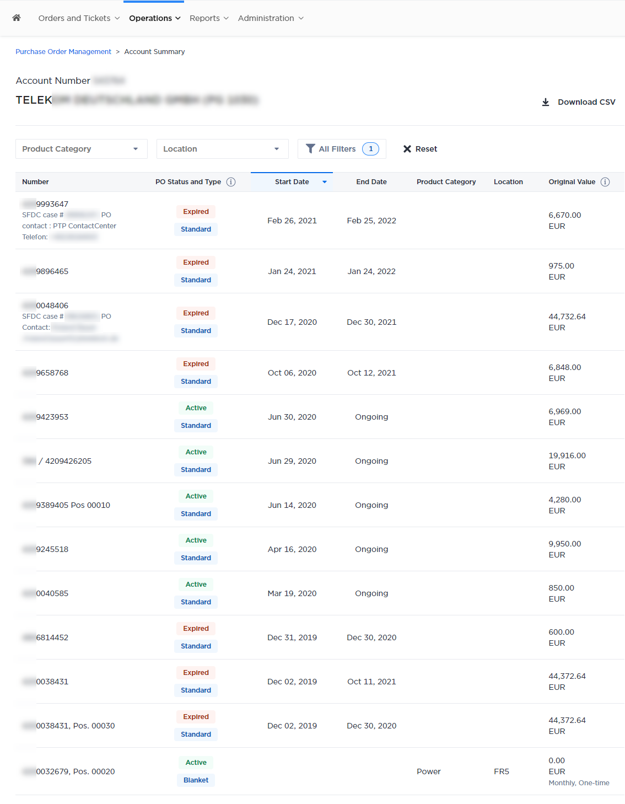Toggle Start Date sort arrow
This screenshot has height=804, width=625.
point(325,182)
